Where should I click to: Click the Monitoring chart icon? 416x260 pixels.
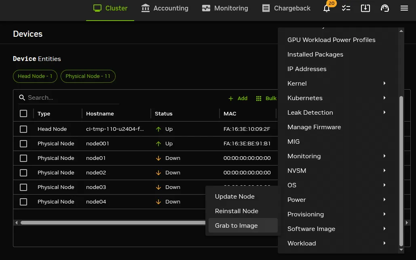tap(206, 8)
